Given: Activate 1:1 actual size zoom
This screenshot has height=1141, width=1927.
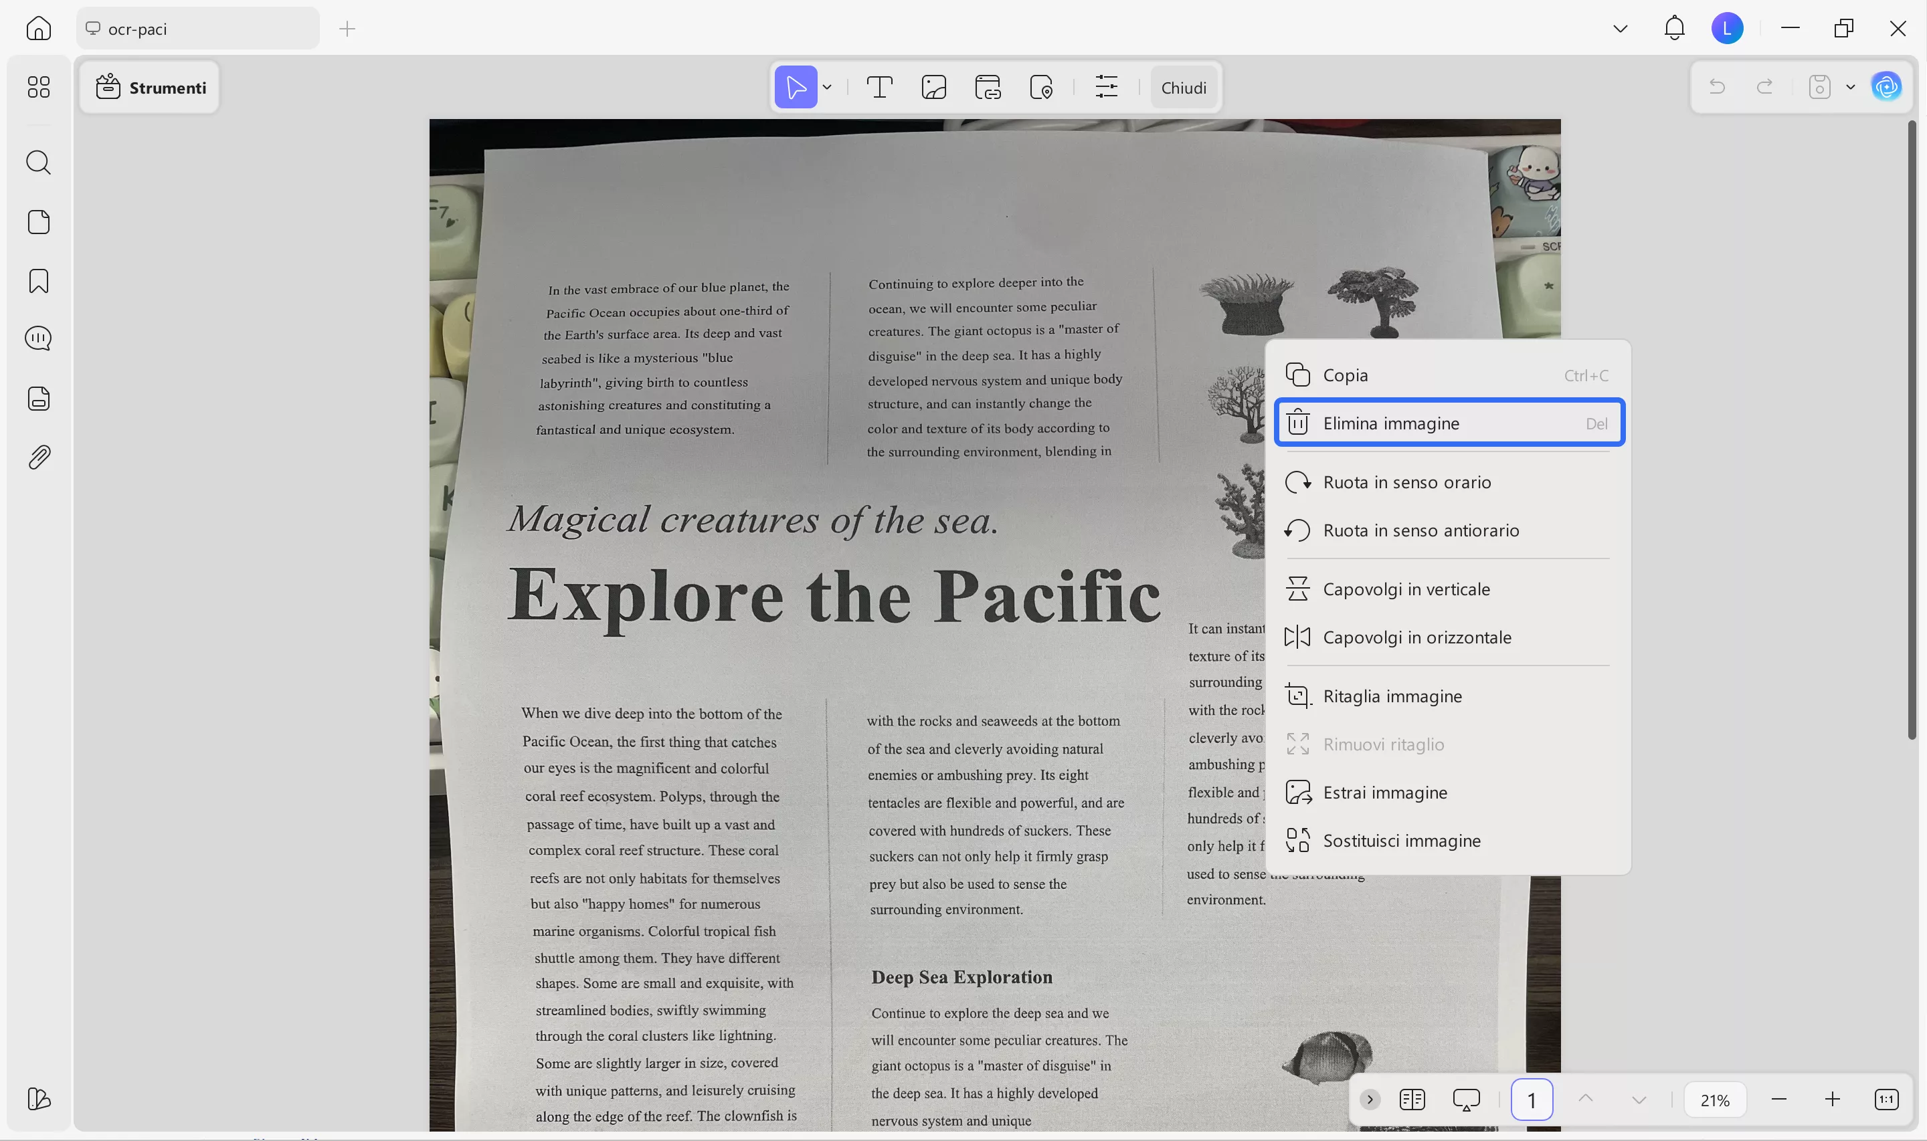Looking at the screenshot, I should [1887, 1100].
